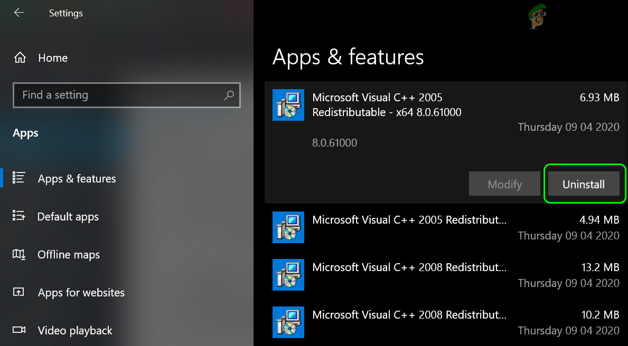Click the 13.2 MB size value
This screenshot has height=346, width=628.
[x=601, y=267]
